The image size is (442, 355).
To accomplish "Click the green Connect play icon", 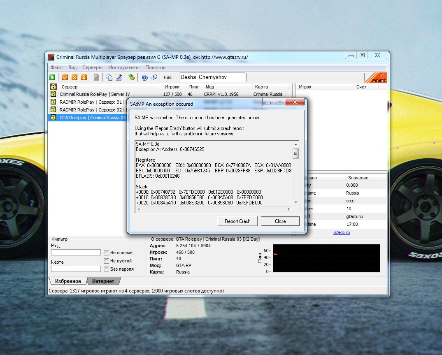I will (52, 77).
